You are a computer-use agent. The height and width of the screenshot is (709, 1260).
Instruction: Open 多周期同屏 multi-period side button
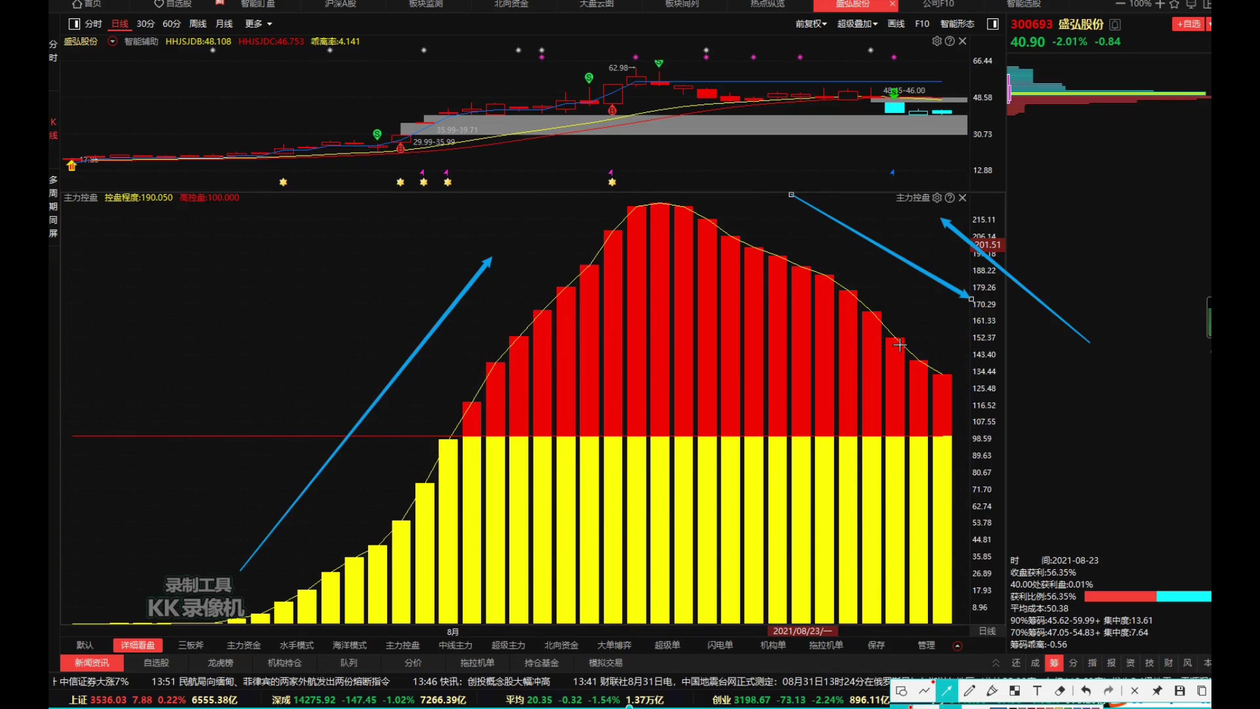point(53,206)
